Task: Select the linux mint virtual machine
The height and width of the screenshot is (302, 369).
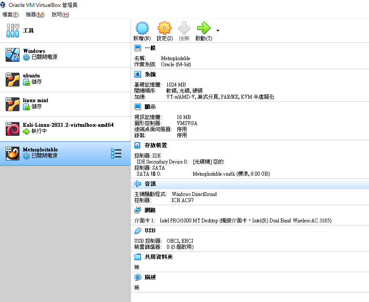Action: pyautogui.click(x=65, y=104)
